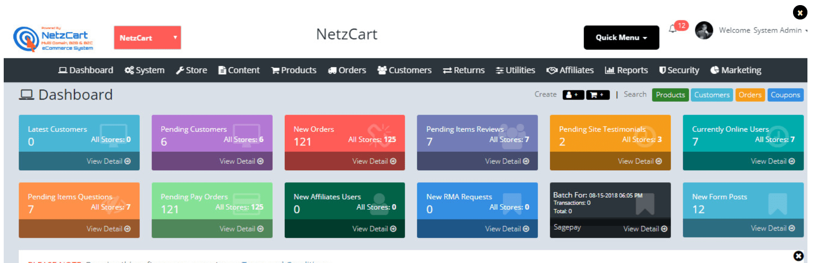Click New Form Posts count 12
This screenshot has width=813, height=263.
(x=698, y=210)
